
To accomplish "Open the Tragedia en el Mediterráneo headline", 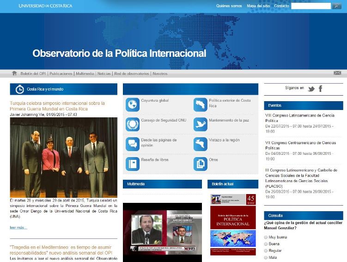I will click(x=61, y=250).
